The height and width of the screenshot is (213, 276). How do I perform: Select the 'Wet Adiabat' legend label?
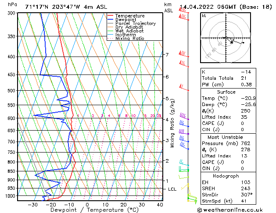pyautogui.click(x=129, y=31)
